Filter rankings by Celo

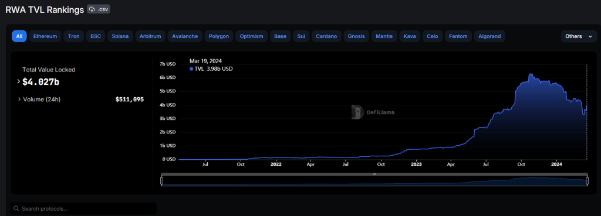pyautogui.click(x=433, y=36)
